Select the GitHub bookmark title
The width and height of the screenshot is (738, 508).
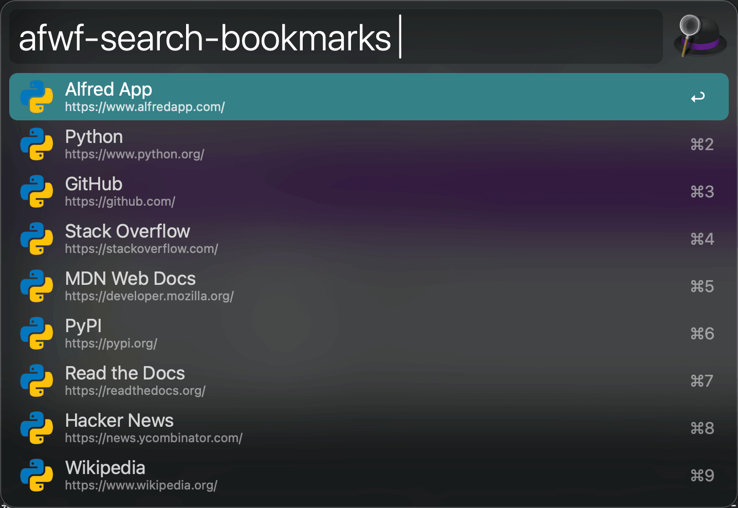[94, 184]
